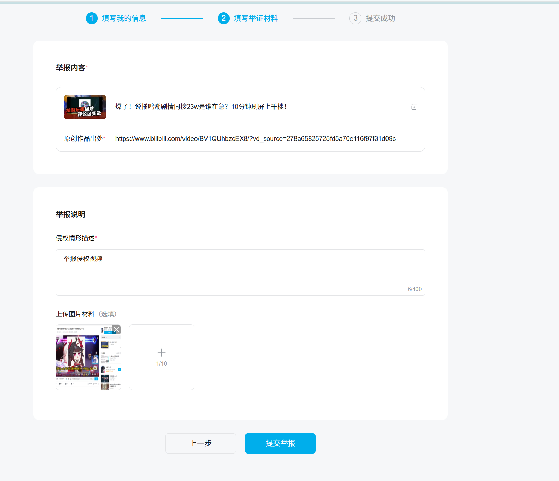Click the step 1 circle number icon

coord(92,18)
